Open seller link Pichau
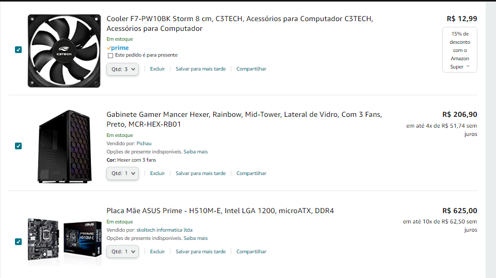This screenshot has height=278, width=496. pos(144,144)
